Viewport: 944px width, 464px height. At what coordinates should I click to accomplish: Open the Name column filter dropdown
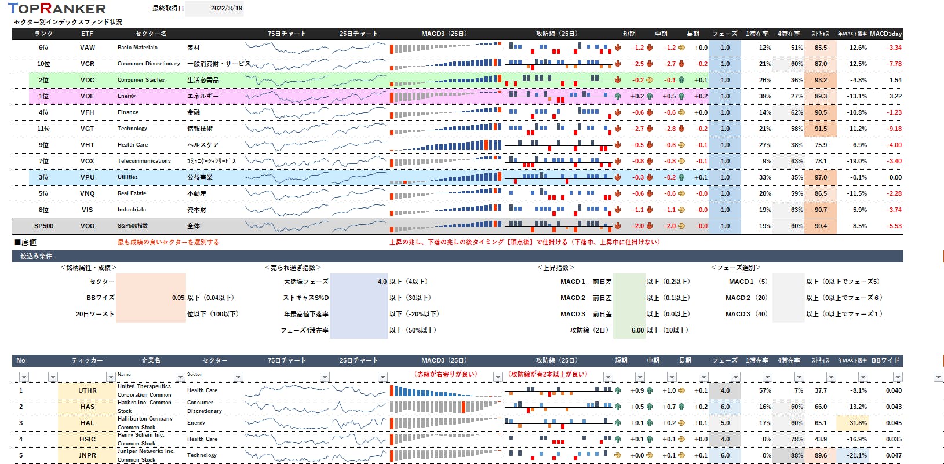point(180,377)
